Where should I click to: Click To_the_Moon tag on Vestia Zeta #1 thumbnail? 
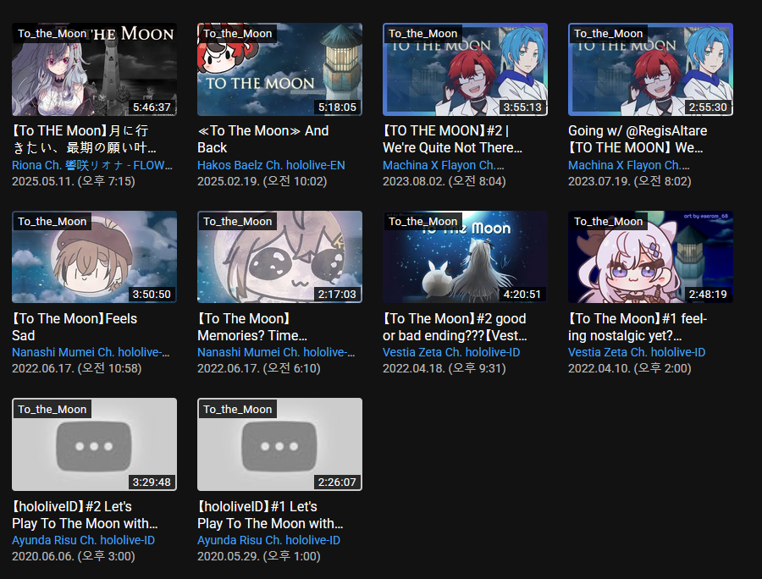(x=608, y=222)
